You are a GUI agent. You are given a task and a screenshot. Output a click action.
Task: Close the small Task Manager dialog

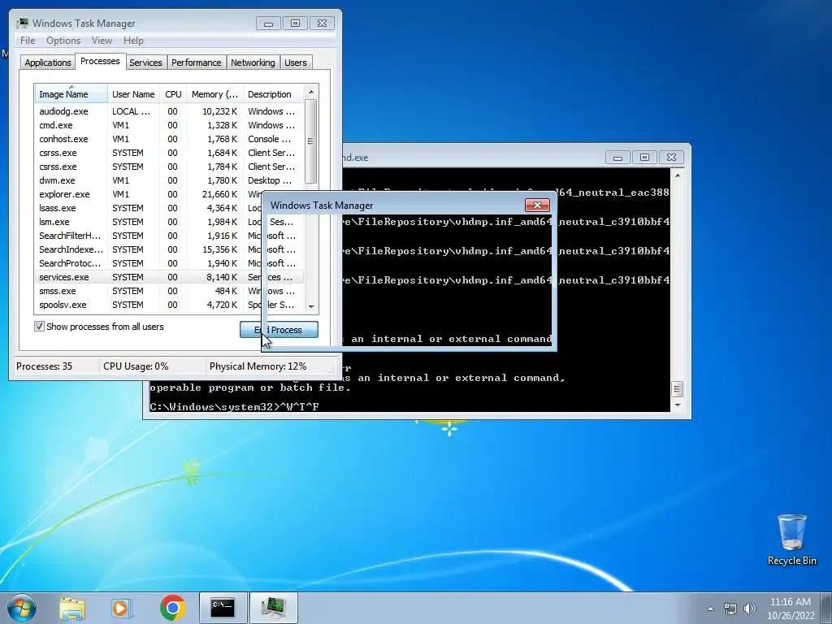537,206
